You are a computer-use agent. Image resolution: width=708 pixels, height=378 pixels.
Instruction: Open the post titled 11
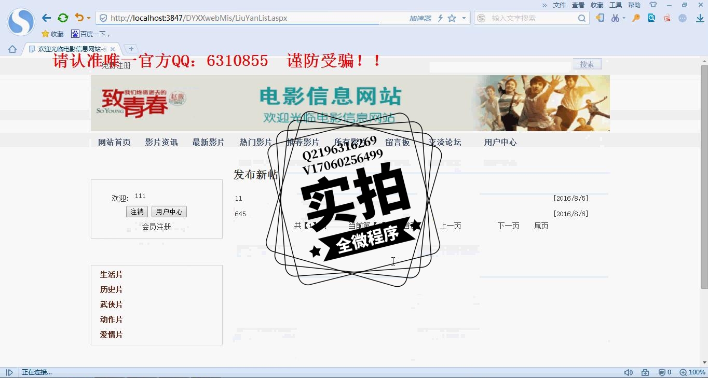(x=239, y=199)
